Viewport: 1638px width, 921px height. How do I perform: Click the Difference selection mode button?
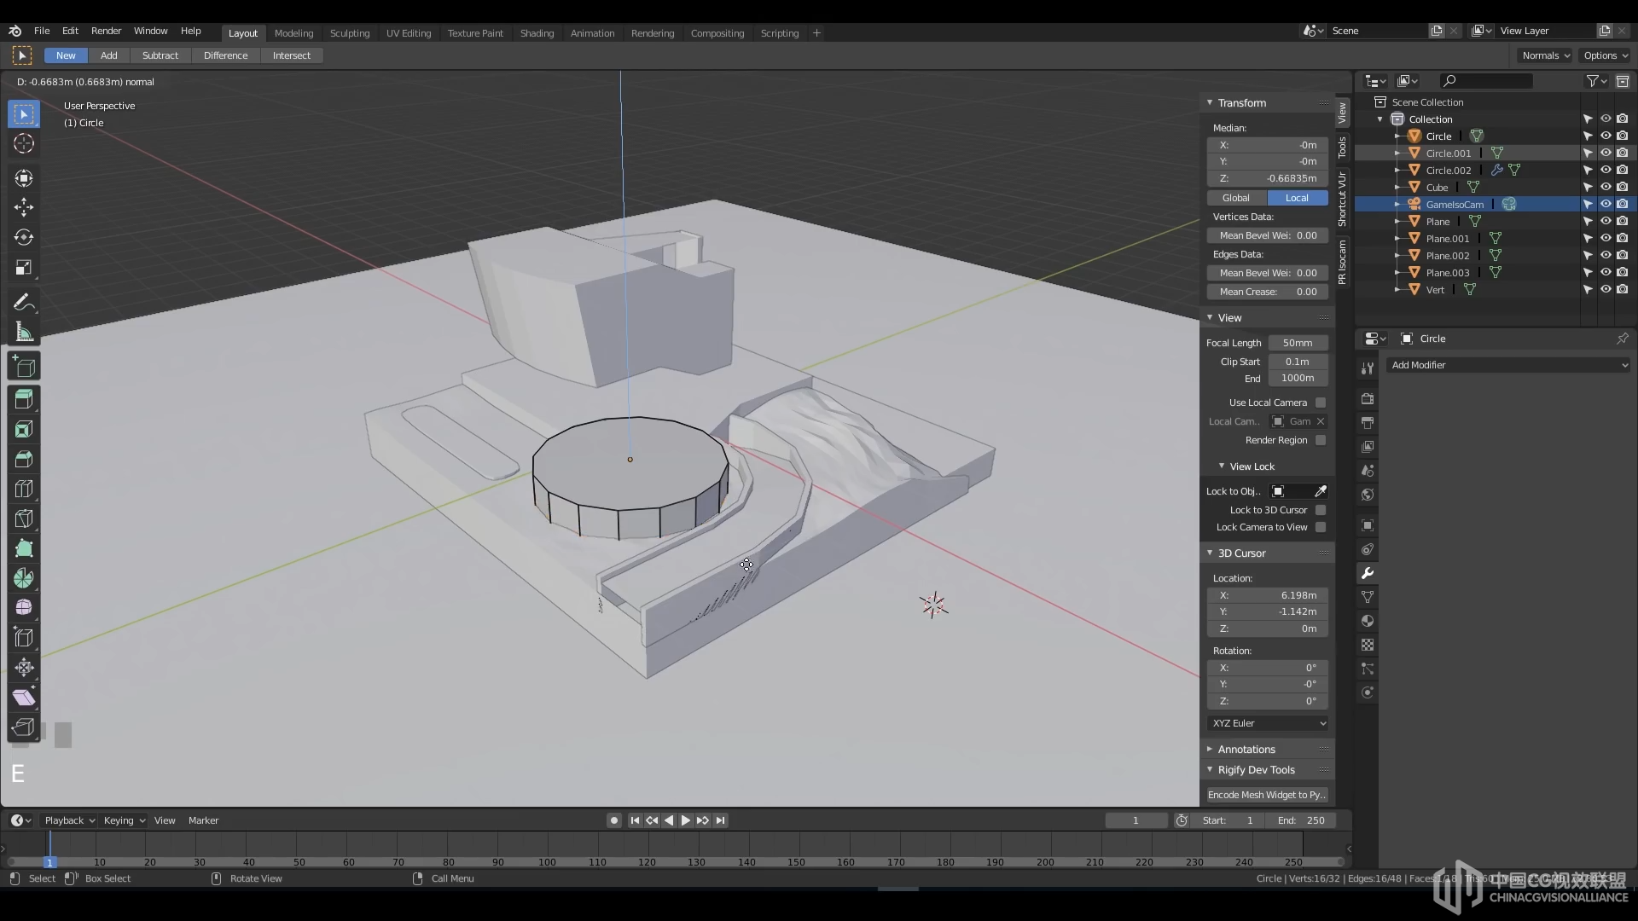225,55
